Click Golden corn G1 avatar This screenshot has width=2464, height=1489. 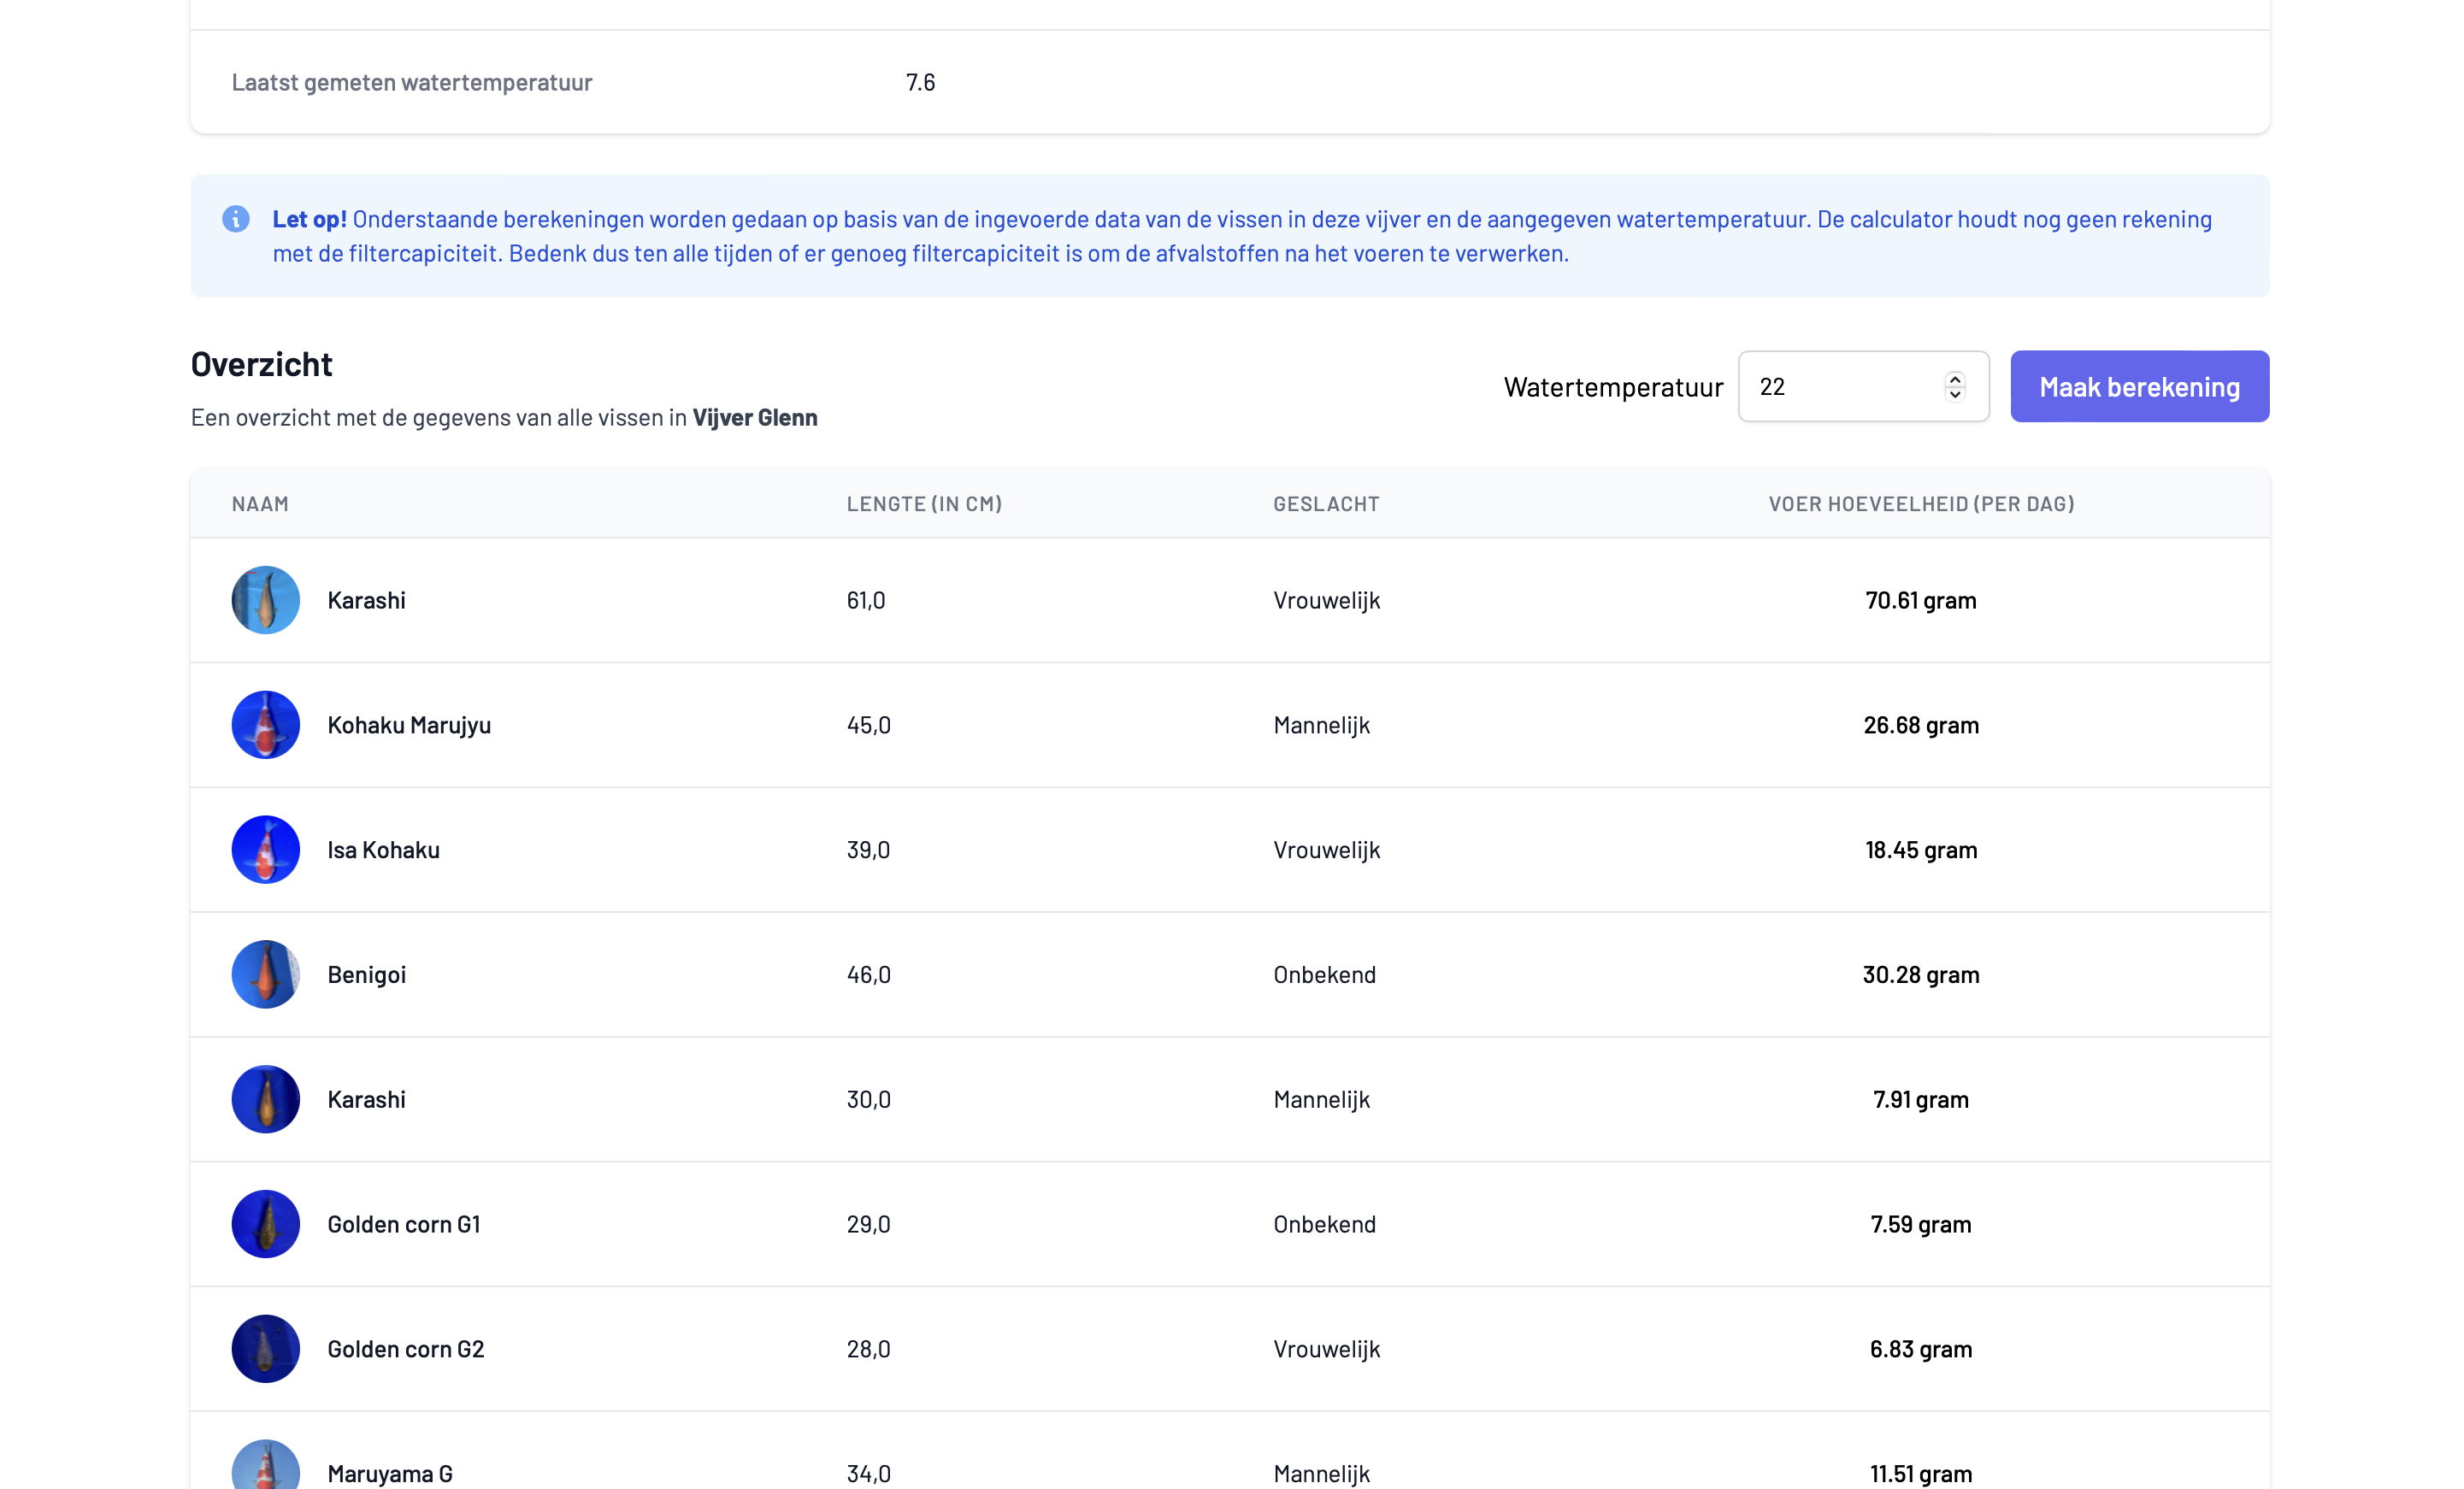[266, 1224]
